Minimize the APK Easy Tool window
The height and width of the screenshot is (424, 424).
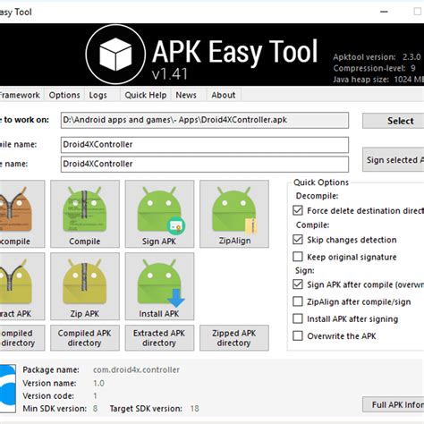(x=384, y=12)
